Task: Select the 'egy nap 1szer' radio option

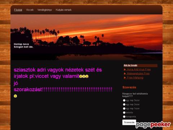Action: tap(124, 108)
